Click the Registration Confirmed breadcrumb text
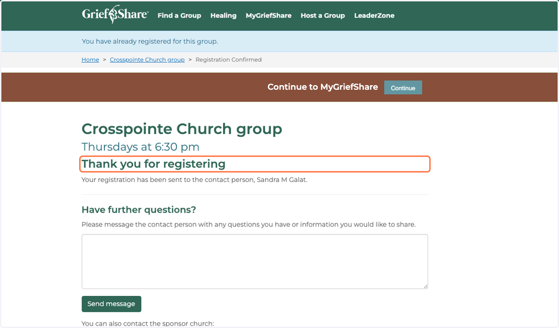The width and height of the screenshot is (559, 328). click(x=229, y=60)
